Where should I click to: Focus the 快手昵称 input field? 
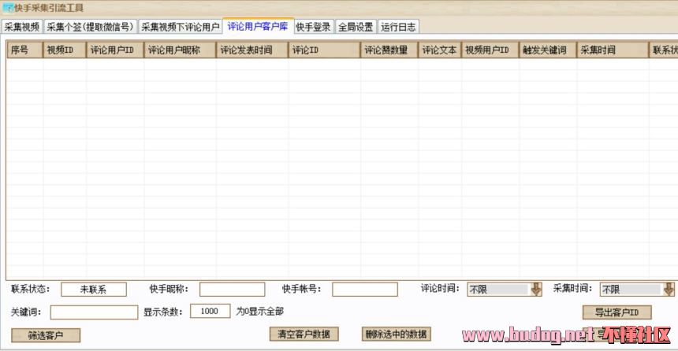tap(233, 290)
